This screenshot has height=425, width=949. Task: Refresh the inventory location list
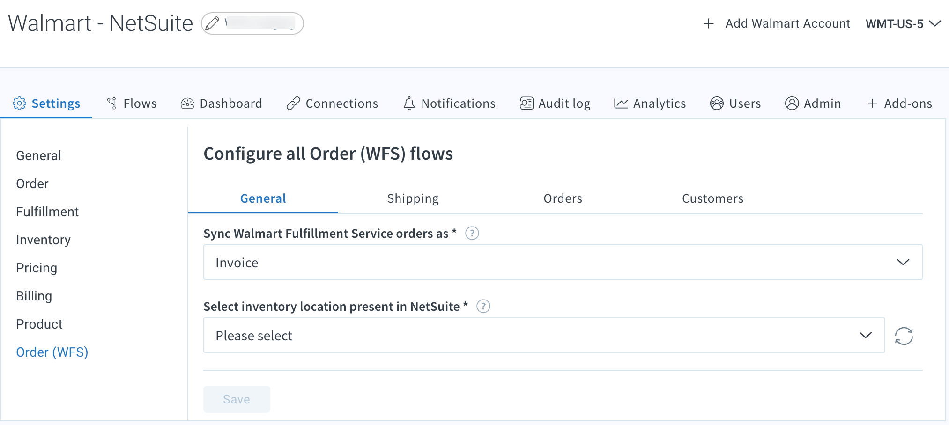pyautogui.click(x=904, y=336)
